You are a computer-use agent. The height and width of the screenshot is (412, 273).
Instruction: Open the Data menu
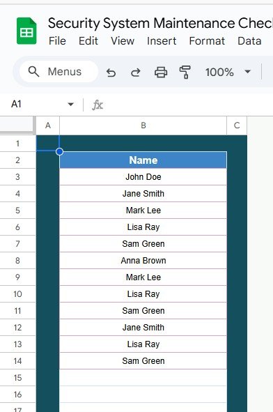[x=249, y=41]
